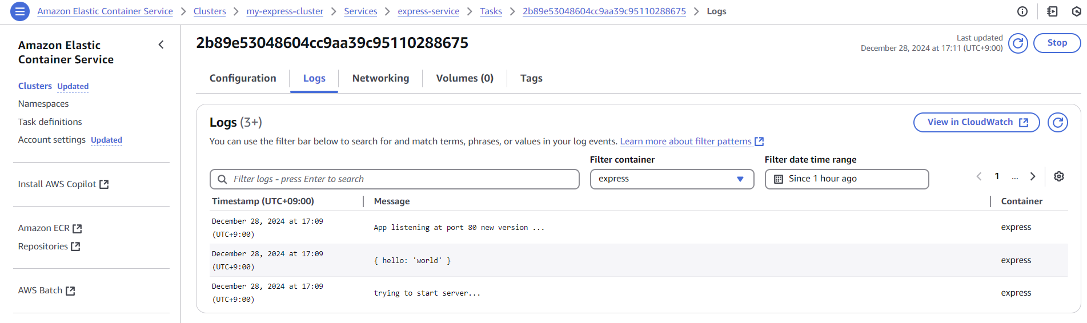Click the pagination ellipsis

tap(1015, 177)
